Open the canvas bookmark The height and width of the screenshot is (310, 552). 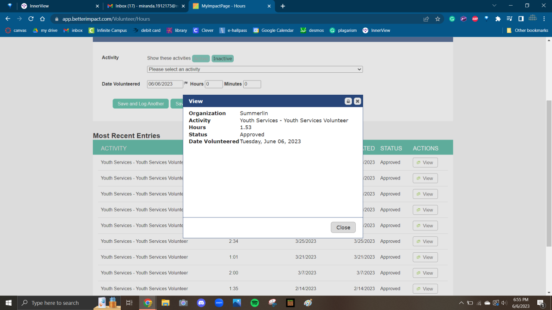pos(16,30)
